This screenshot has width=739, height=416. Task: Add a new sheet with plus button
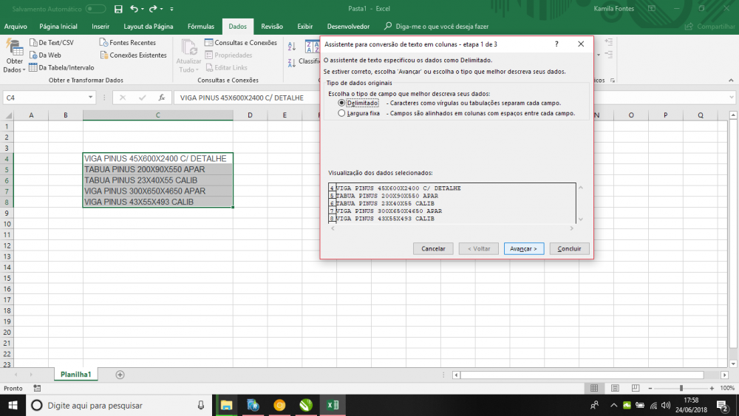pyautogui.click(x=120, y=375)
